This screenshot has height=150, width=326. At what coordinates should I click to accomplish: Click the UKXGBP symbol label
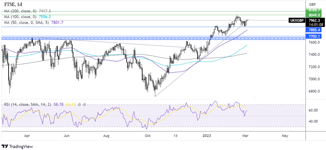coord(296,20)
